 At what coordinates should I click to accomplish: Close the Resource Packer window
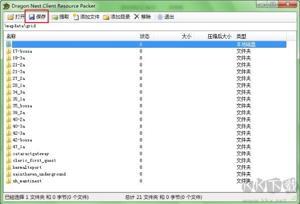287,4
